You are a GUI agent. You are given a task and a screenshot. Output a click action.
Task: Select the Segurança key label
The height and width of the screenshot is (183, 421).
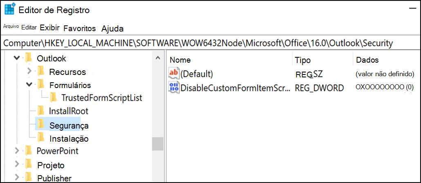tap(69, 125)
